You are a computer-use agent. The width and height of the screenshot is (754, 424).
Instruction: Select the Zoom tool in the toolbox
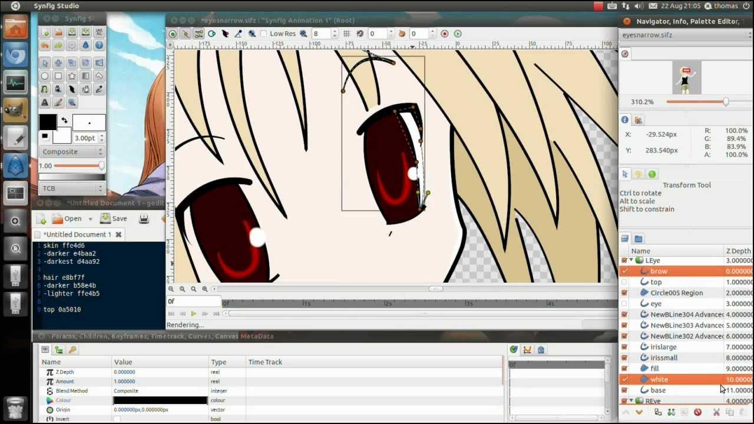[x=72, y=102]
